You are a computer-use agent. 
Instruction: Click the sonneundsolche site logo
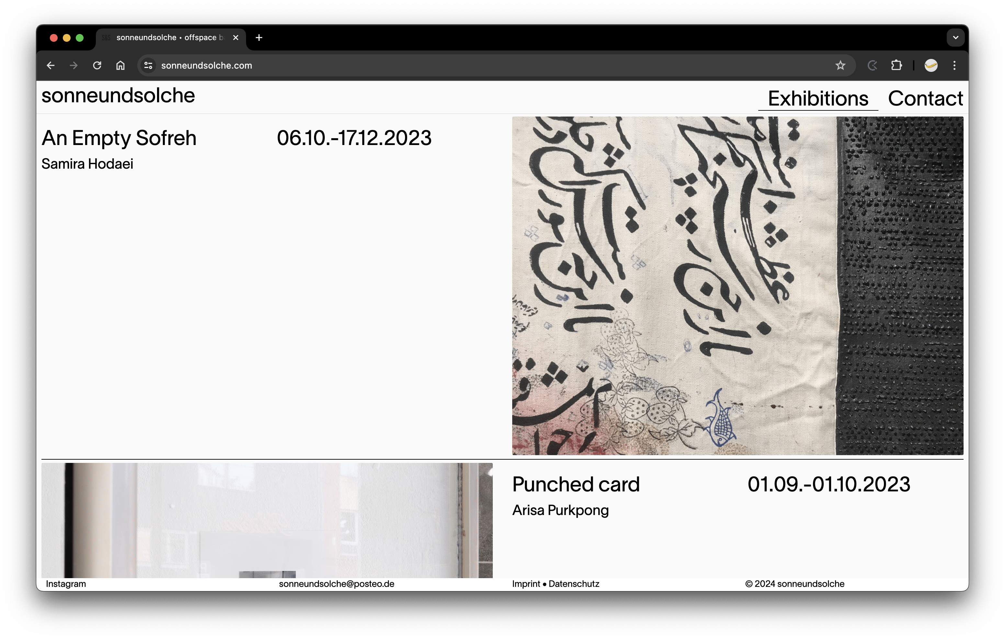point(118,95)
